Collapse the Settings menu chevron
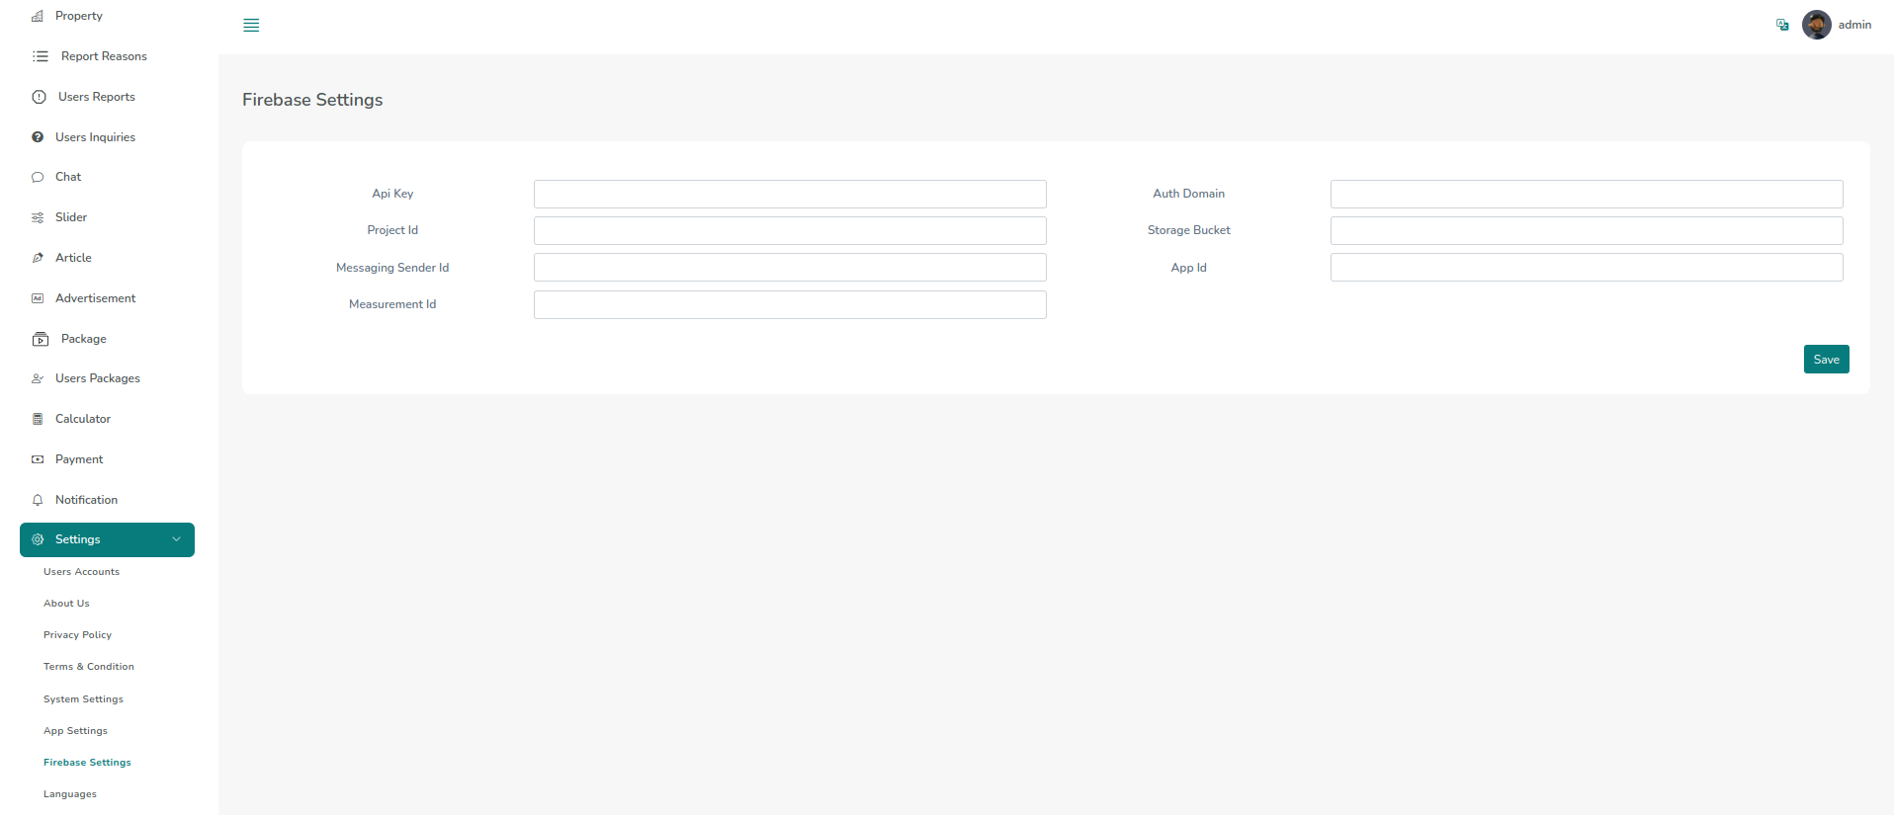 pyautogui.click(x=177, y=539)
